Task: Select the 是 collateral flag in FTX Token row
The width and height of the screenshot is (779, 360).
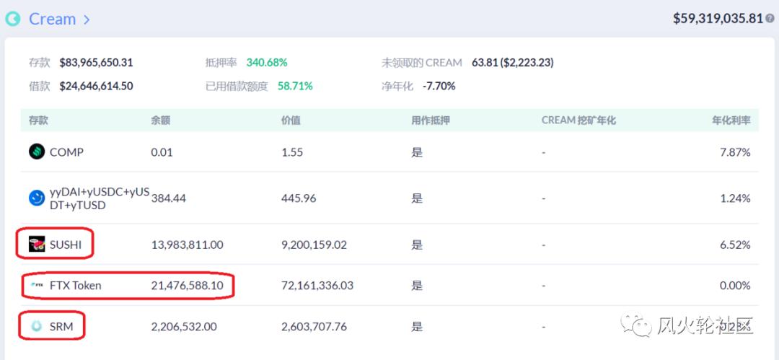Action: 417,286
